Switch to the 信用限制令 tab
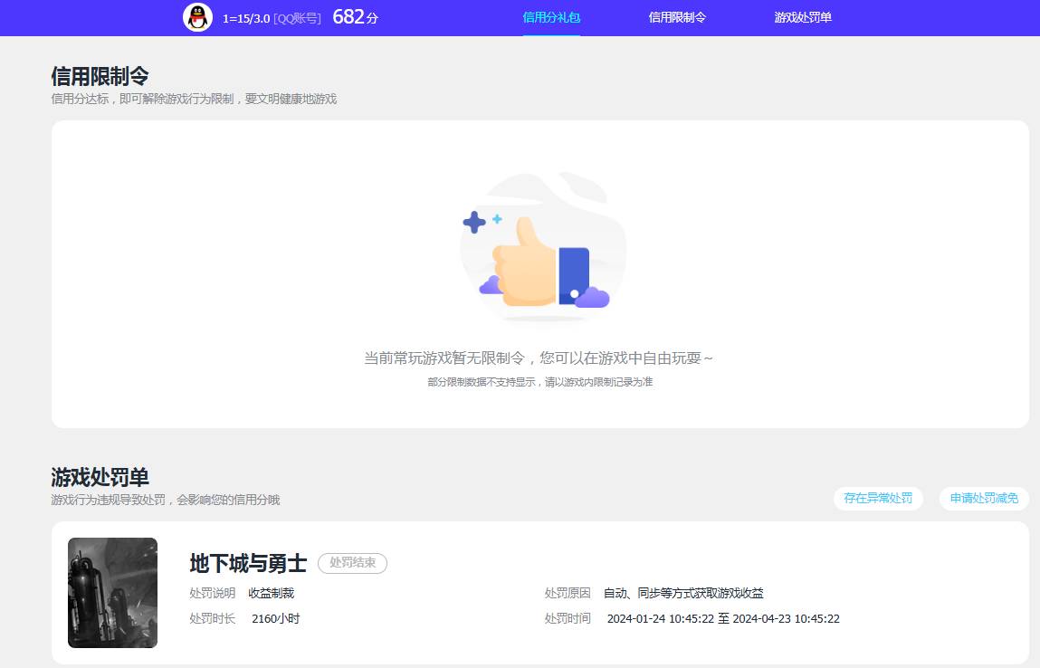 678,16
